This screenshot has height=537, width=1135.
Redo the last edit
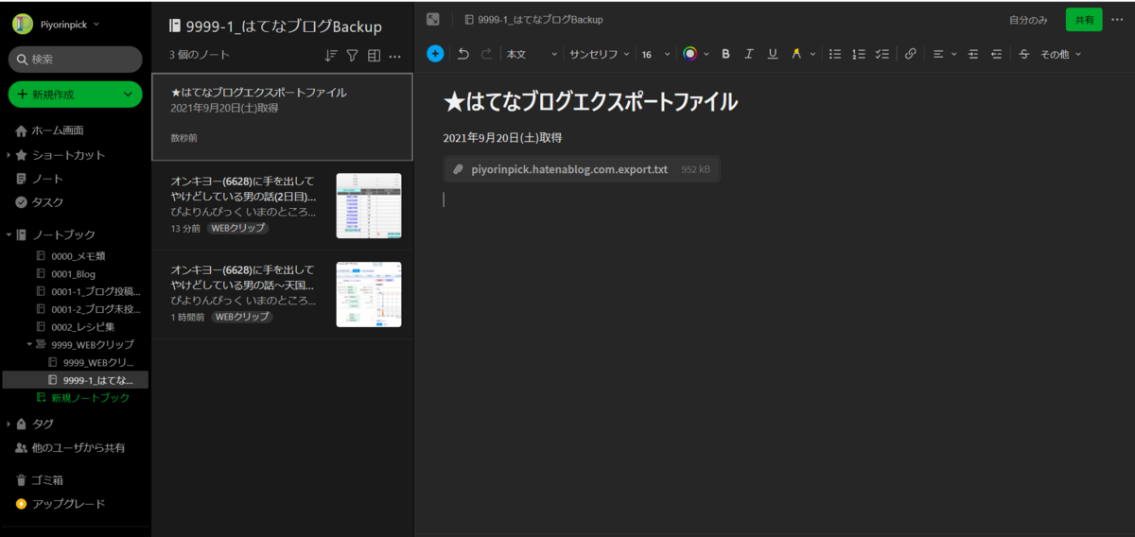tap(486, 54)
